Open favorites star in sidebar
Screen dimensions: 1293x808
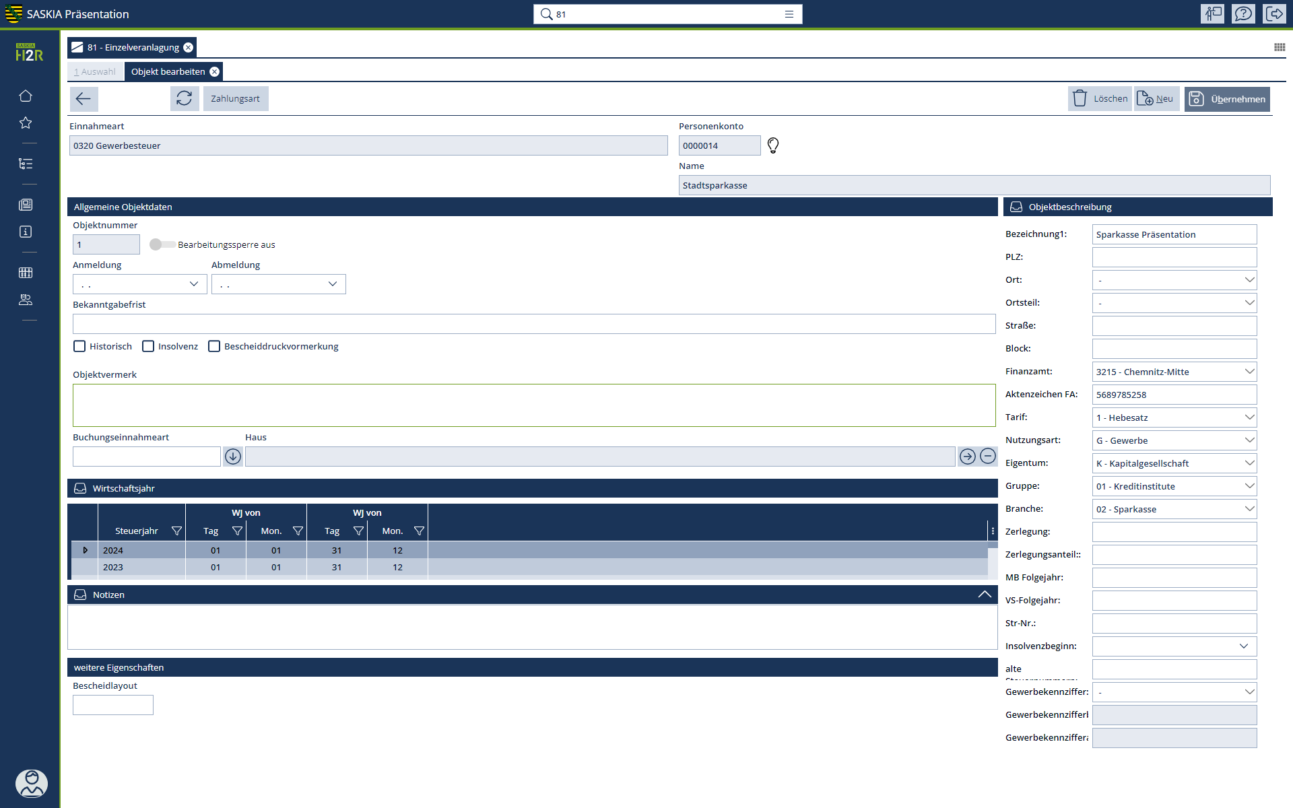(26, 123)
